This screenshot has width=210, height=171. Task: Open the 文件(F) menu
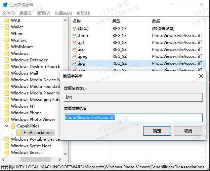point(9,13)
